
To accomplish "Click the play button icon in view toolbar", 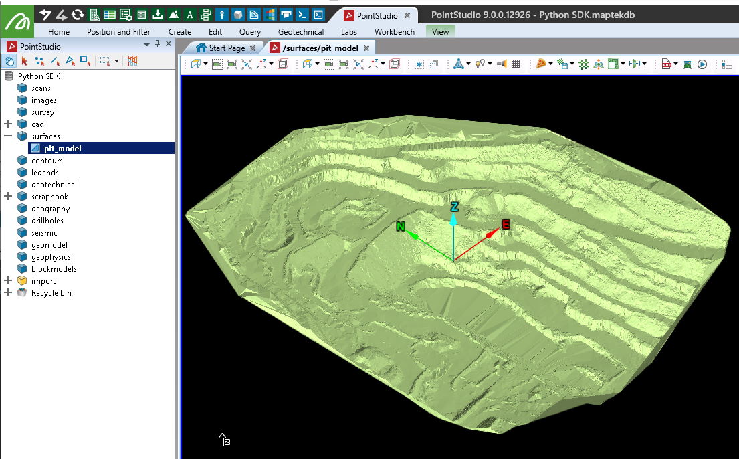I will [x=702, y=64].
